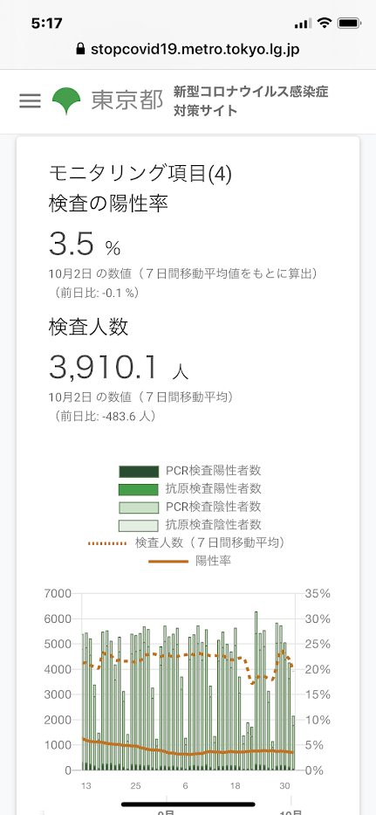
Task: Click the dark green PCR positive color swatch
Action: [138, 472]
